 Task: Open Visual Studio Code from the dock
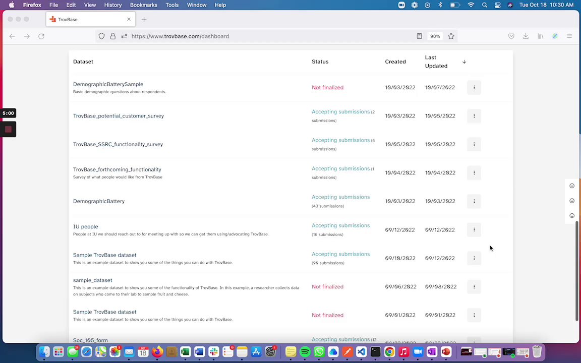[361, 351]
